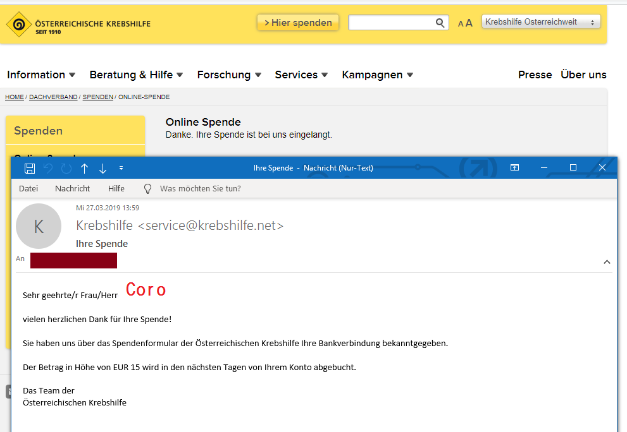The height and width of the screenshot is (432, 627).
Task: Open the Datei tab
Action: point(28,188)
